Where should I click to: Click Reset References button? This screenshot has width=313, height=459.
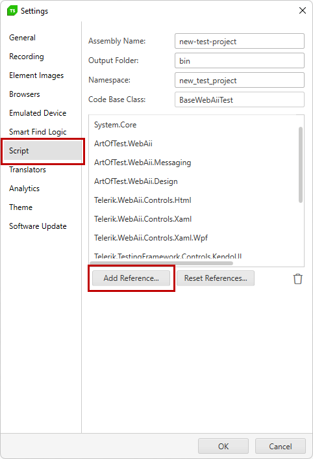coord(216,278)
